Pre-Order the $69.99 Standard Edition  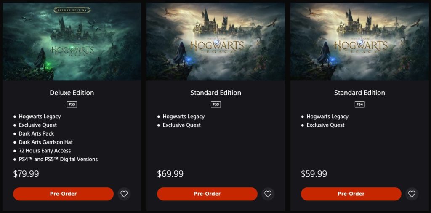(207, 194)
